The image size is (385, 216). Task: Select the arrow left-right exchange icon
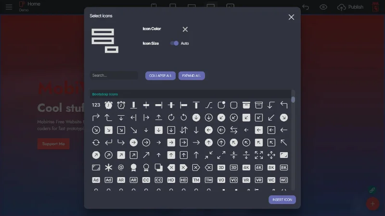coord(234,130)
